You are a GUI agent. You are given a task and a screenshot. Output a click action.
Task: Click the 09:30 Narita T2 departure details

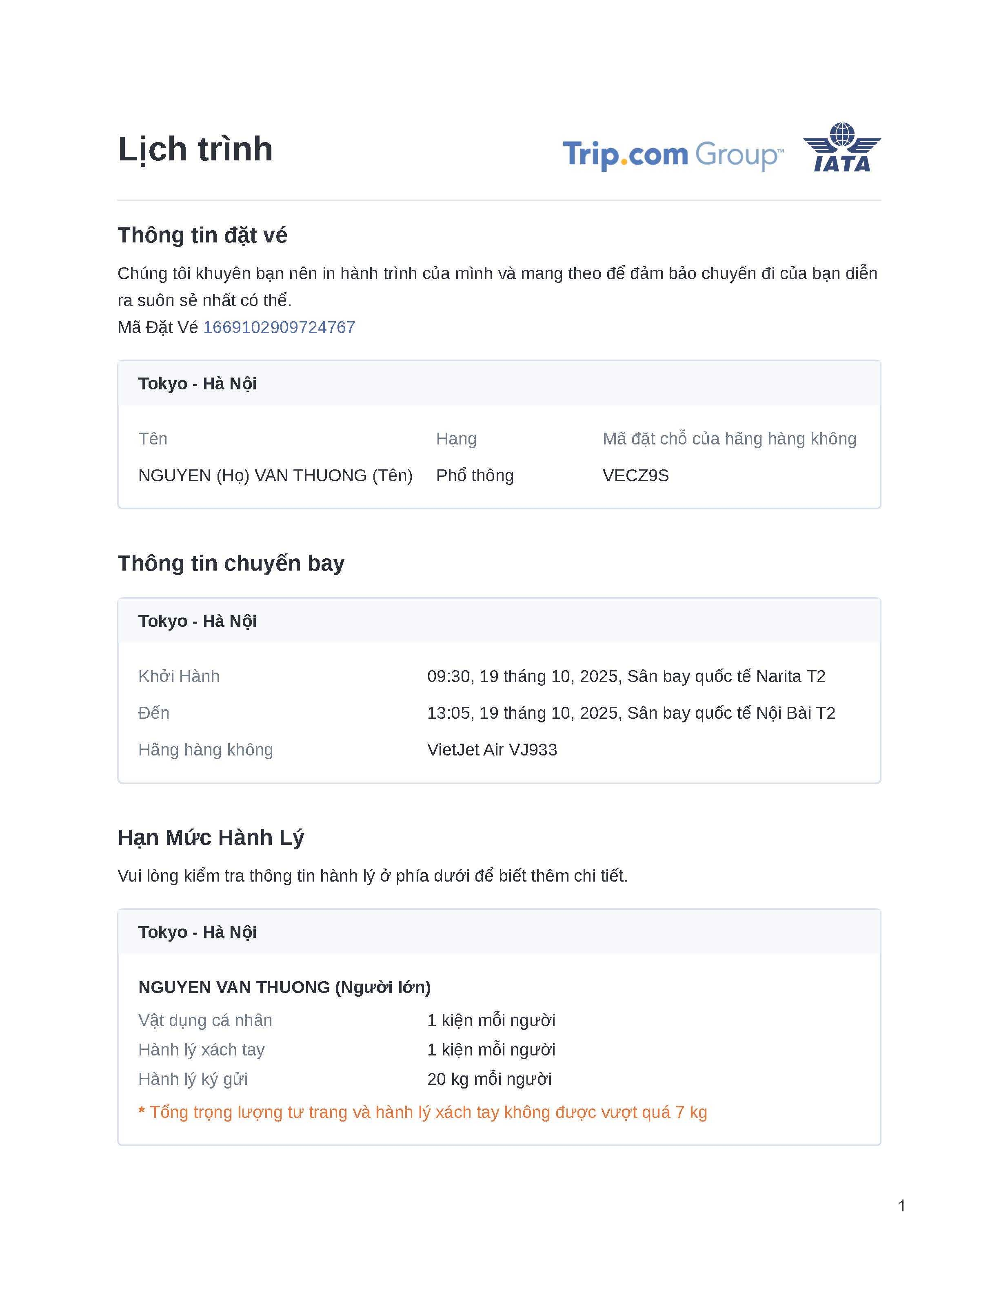pyautogui.click(x=626, y=676)
